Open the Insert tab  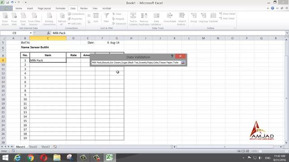coord(30,9)
